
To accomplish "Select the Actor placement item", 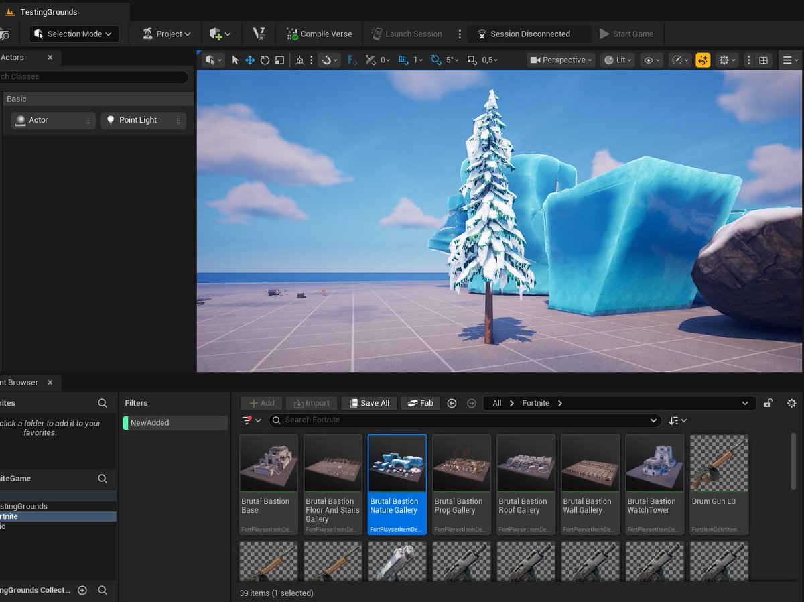I will point(53,120).
